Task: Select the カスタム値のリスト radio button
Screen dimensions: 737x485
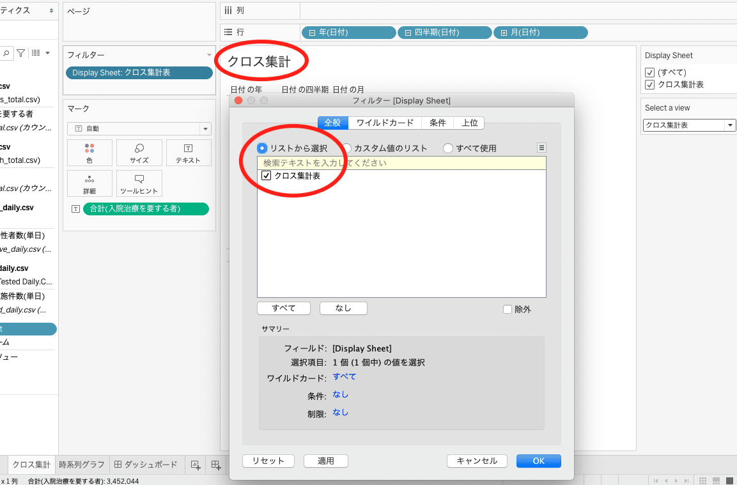Action: pyautogui.click(x=348, y=148)
